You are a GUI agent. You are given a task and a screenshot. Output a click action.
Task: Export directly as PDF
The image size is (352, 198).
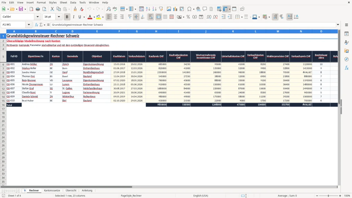[31, 9]
